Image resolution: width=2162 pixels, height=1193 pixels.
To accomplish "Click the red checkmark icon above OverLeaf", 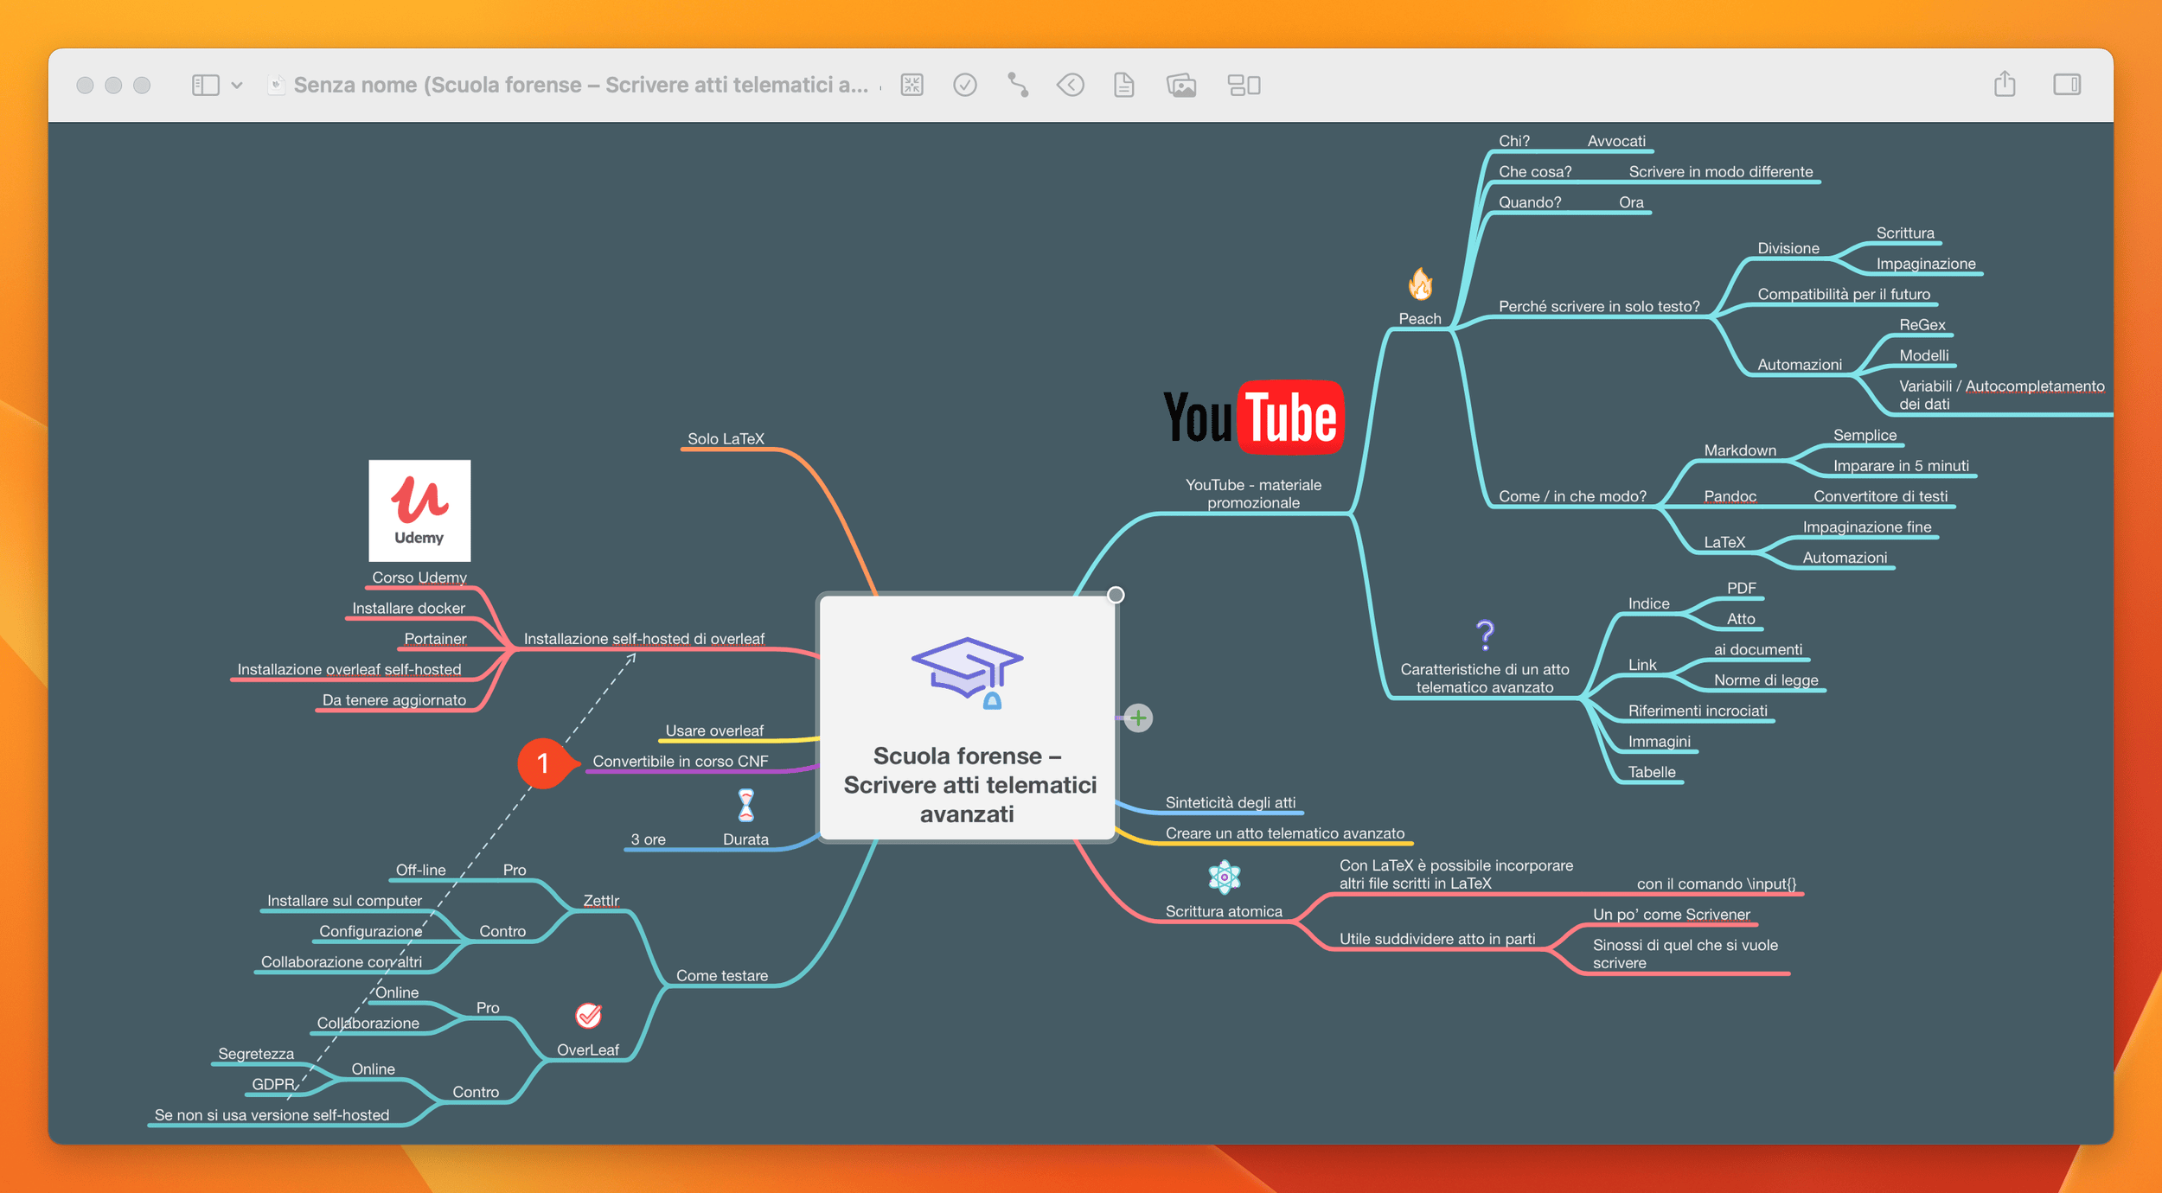I will point(588,1015).
